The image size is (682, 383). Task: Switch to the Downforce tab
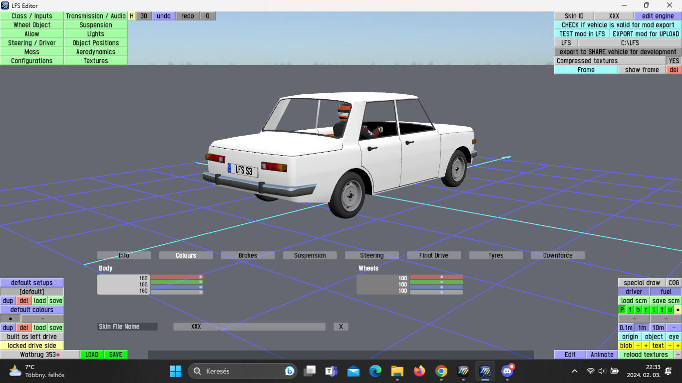[x=558, y=255]
